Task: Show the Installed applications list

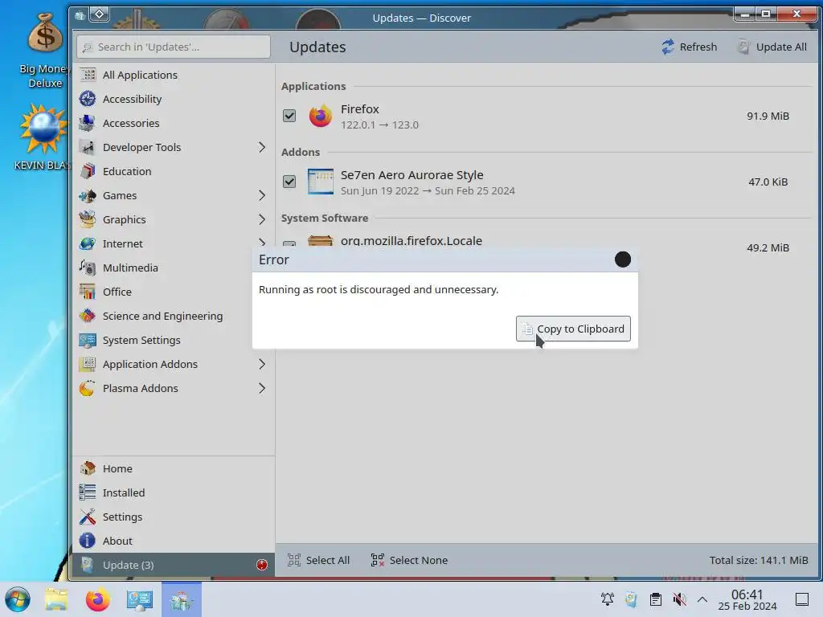Action: point(174,492)
